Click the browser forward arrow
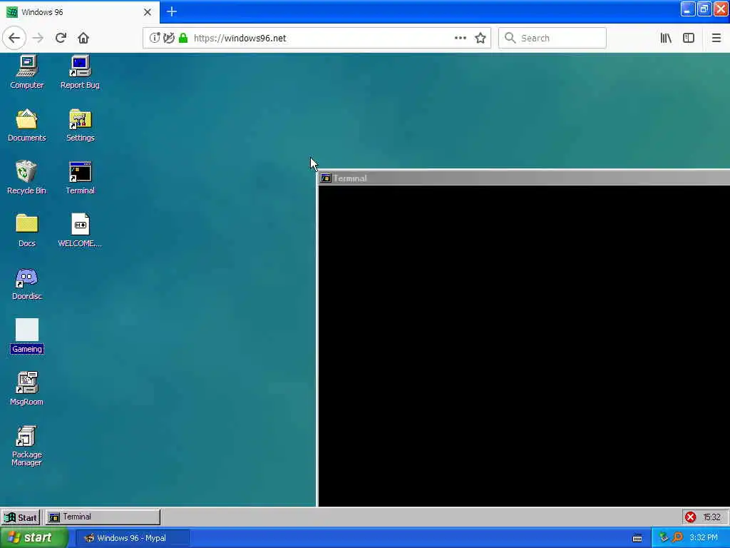The width and height of the screenshot is (730, 548). [x=38, y=38]
